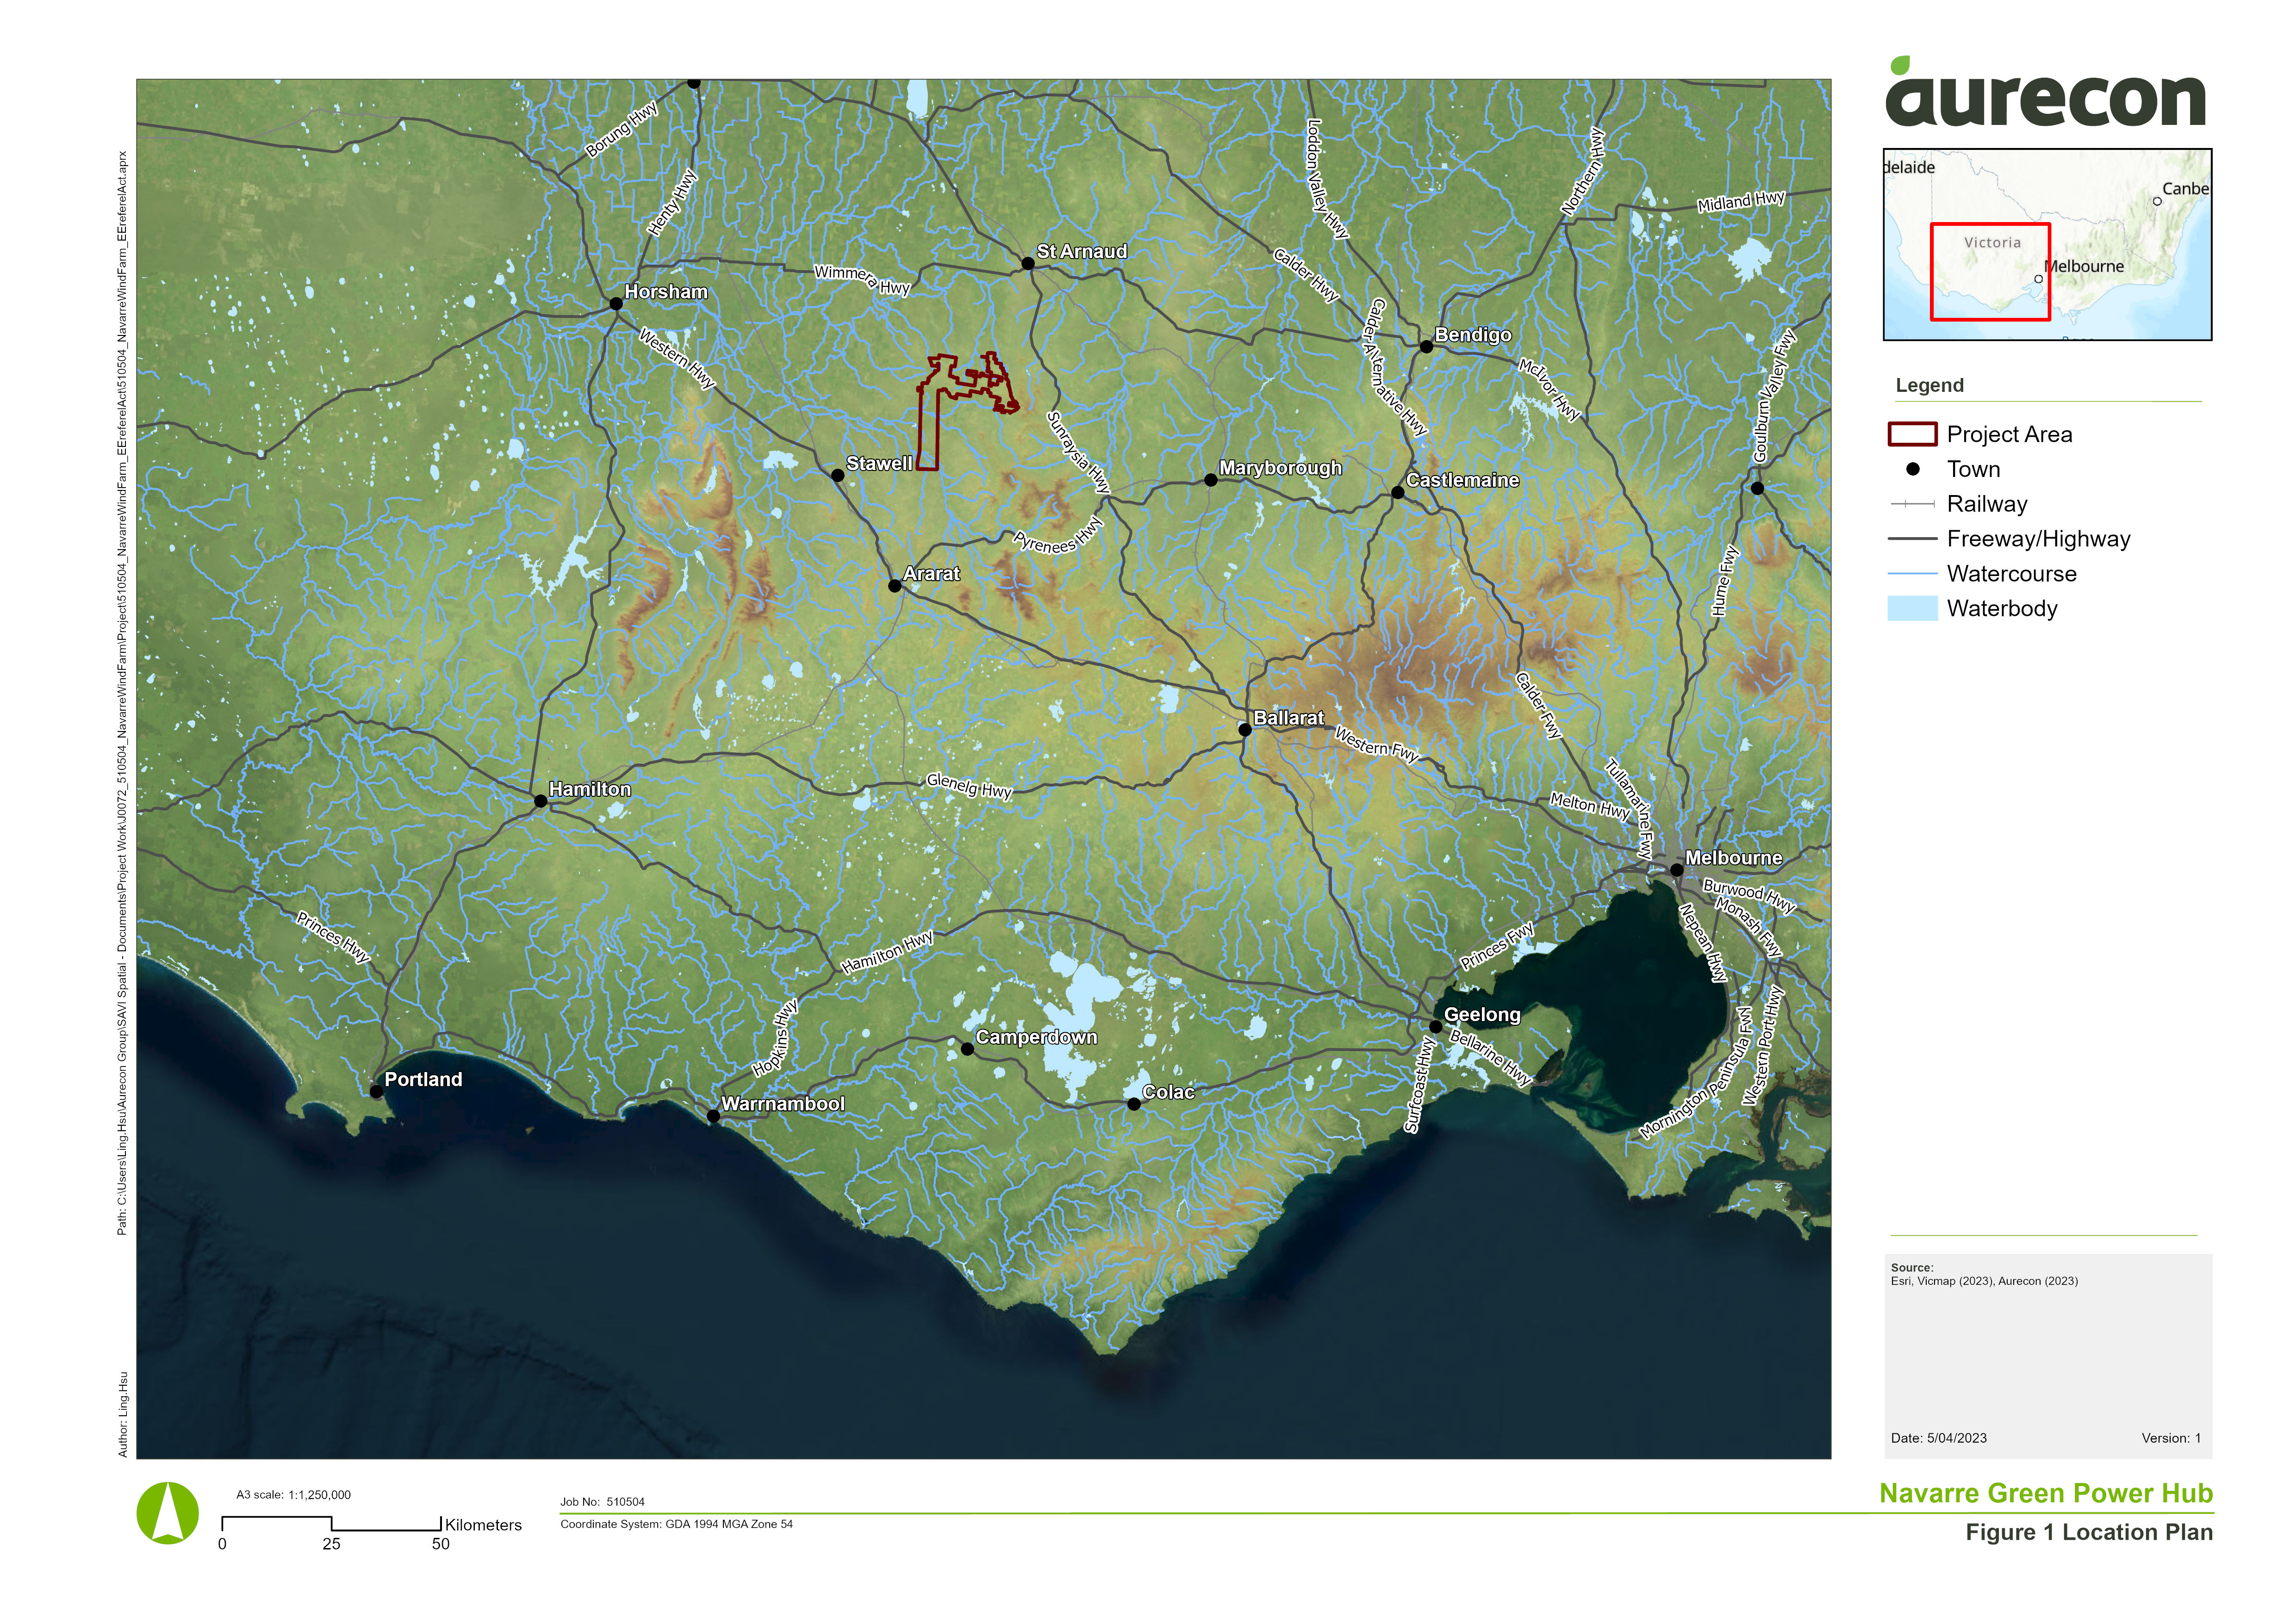
Task: Click the A3 scale 1:1,250,000 text
Action: click(293, 1495)
